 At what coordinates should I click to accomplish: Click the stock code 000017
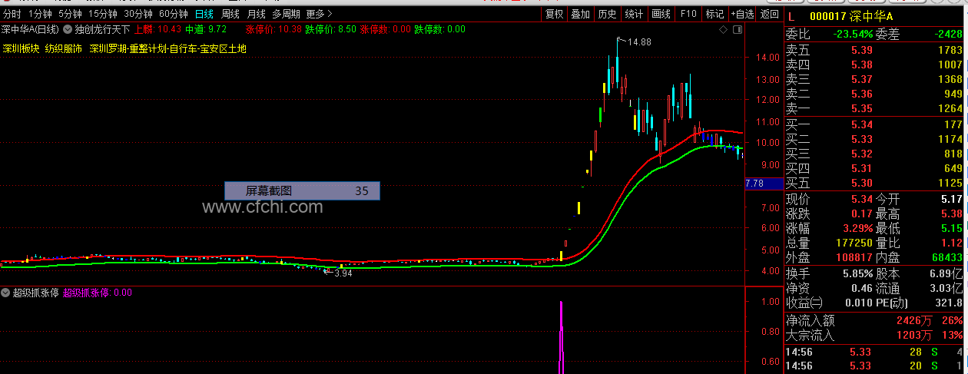(827, 16)
